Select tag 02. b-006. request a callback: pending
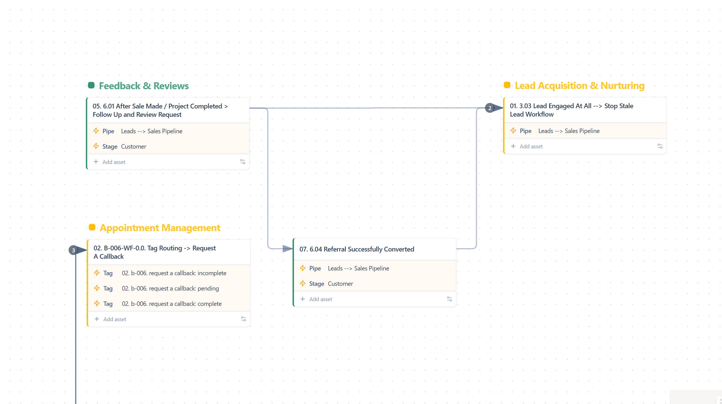This screenshot has height=404, width=722. point(170,288)
